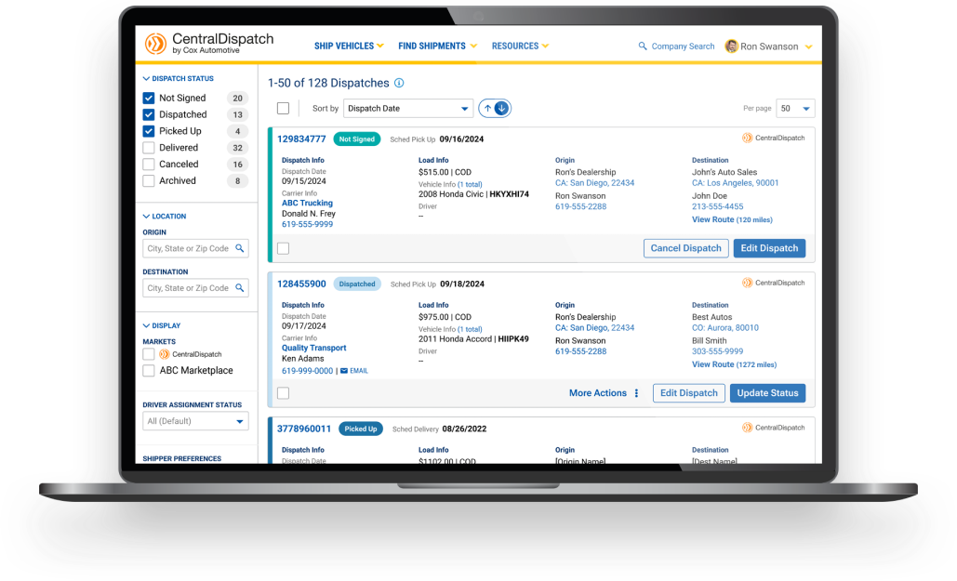This screenshot has width=957, height=581.
Task: Click the Cancel Dispatch button
Action: [x=685, y=248]
